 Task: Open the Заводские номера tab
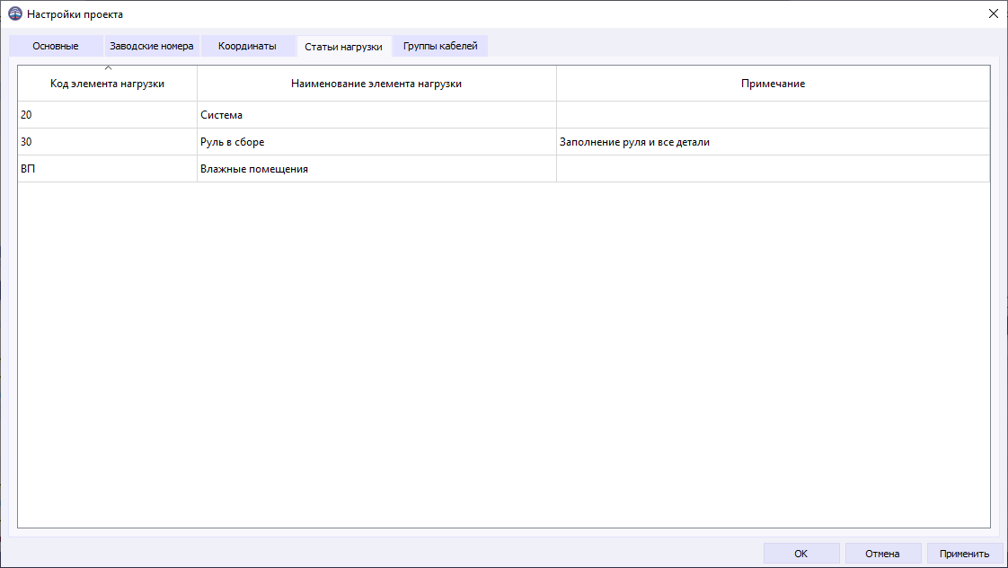coord(151,45)
